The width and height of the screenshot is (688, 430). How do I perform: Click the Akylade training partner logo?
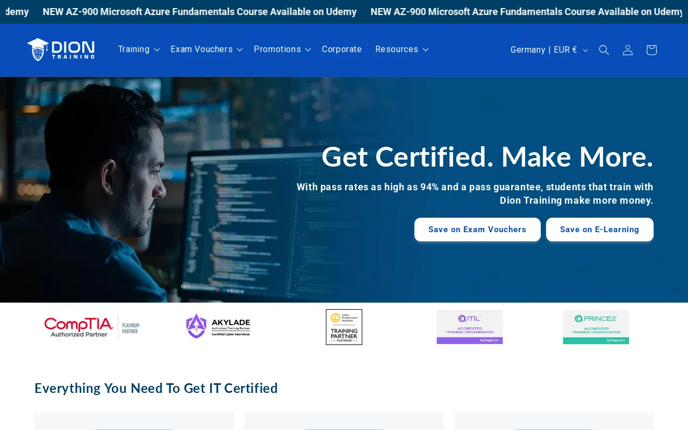tap(218, 326)
